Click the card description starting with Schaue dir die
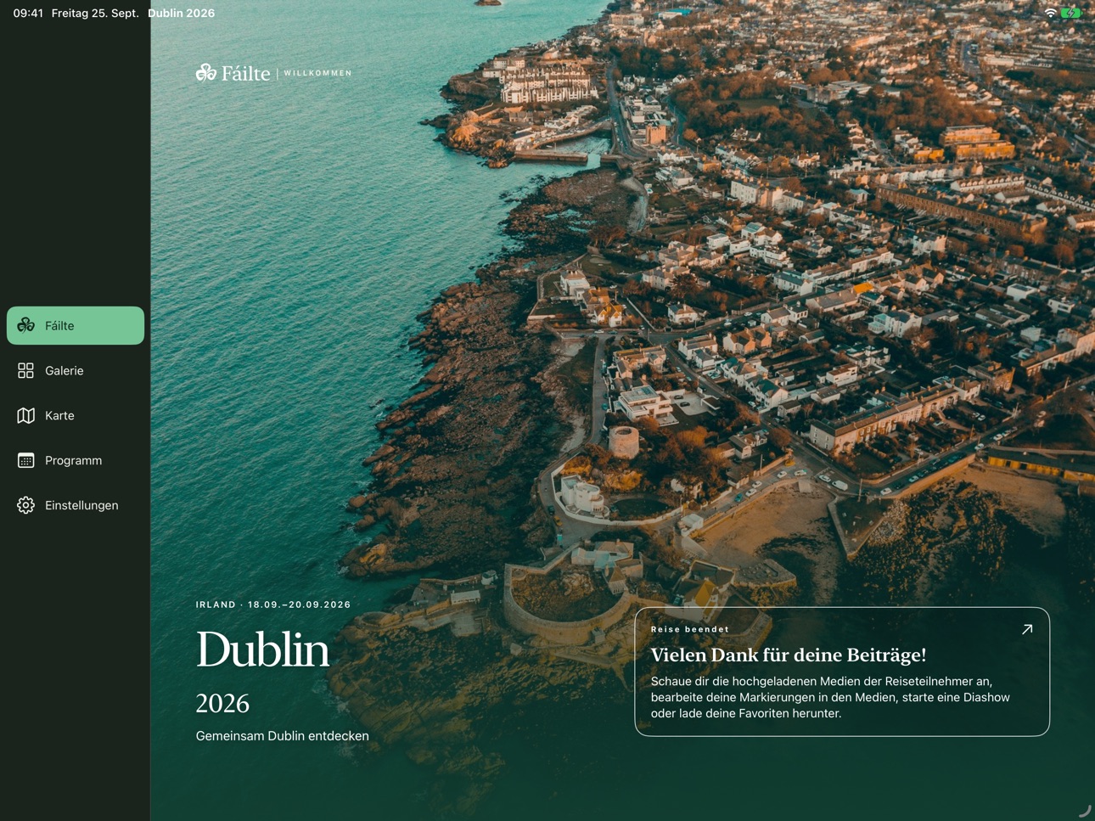 pos(830,697)
